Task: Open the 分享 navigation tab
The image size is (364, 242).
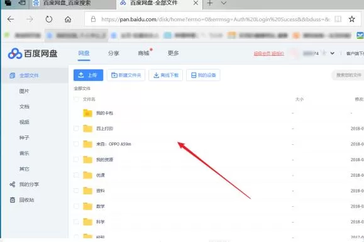Action: (114, 53)
